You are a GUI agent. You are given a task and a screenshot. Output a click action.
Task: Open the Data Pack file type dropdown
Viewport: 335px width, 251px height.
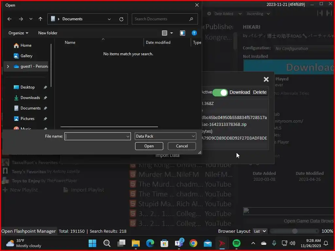click(165, 136)
